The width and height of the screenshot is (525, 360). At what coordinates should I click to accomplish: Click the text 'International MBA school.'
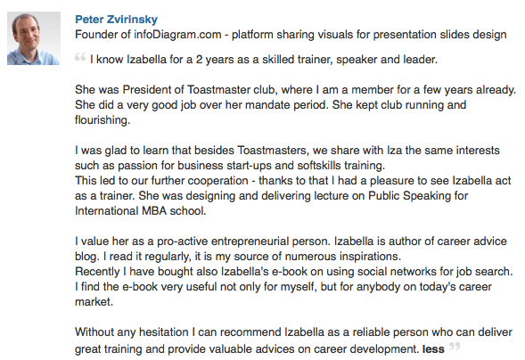coord(141,211)
